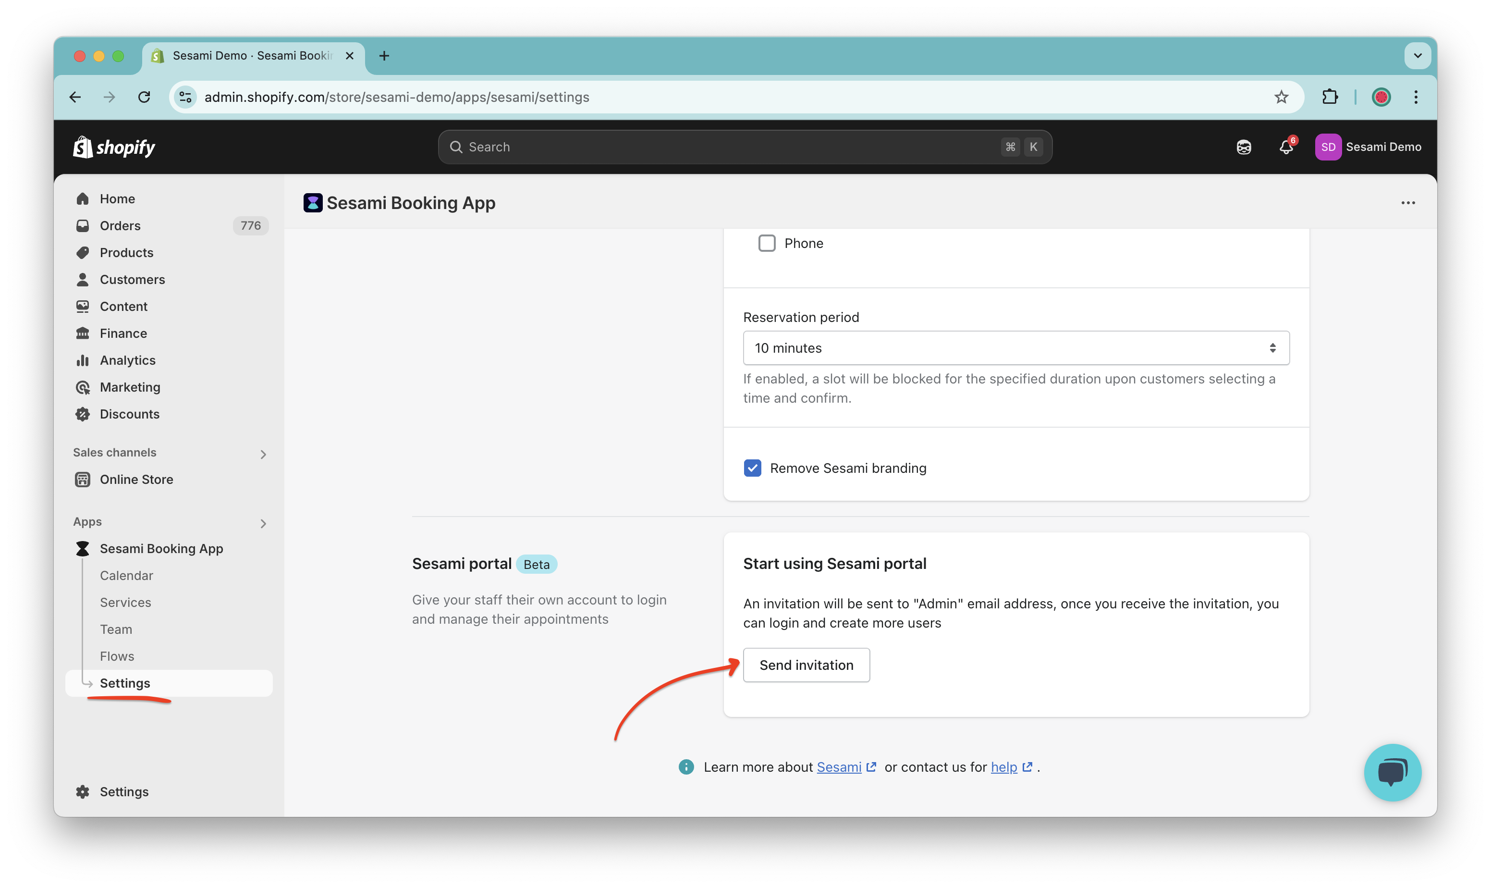Open Orders in the sidebar
The image size is (1491, 888).
tap(120, 225)
